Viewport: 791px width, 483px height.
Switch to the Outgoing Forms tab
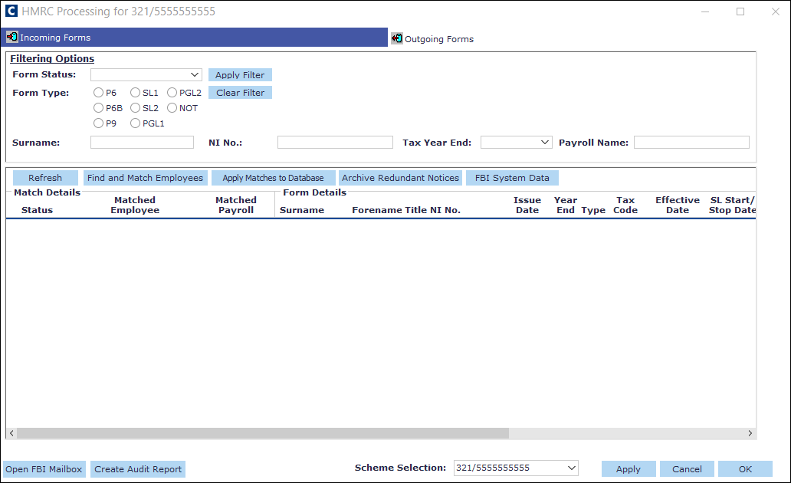click(433, 39)
